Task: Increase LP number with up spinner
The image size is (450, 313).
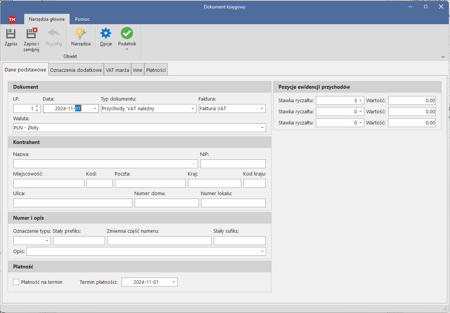Action: [37, 106]
